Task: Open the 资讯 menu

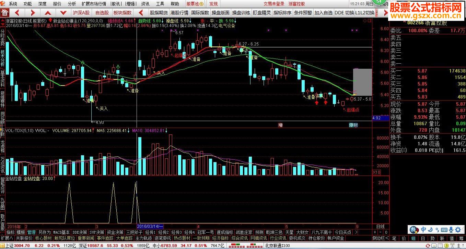Action: coord(145,4)
